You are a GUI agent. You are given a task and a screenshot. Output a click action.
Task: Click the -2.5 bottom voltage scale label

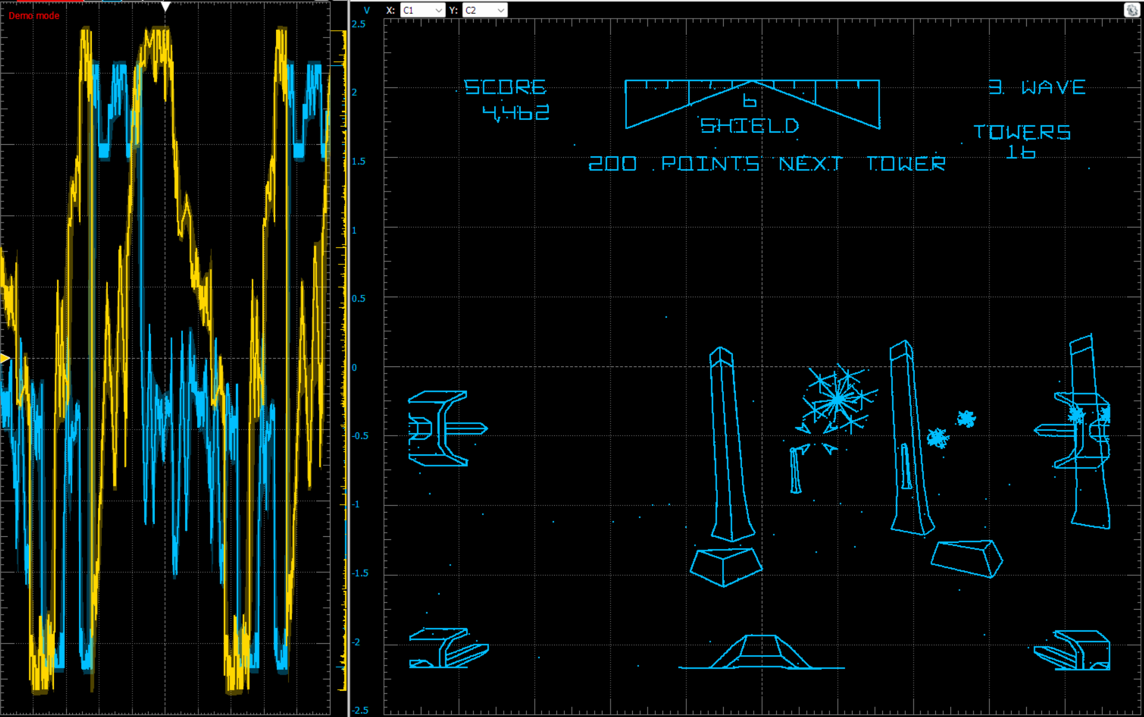pos(360,710)
